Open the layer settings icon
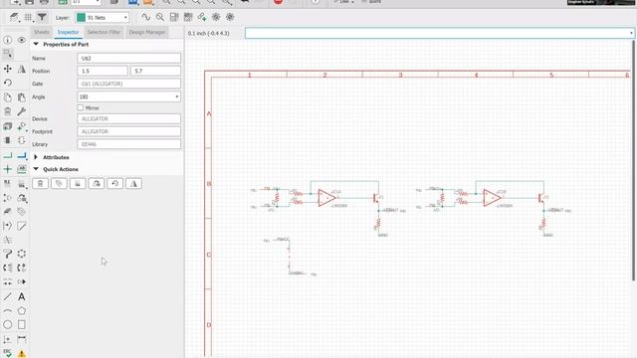The width and height of the screenshot is (637, 358). (x=14, y=17)
